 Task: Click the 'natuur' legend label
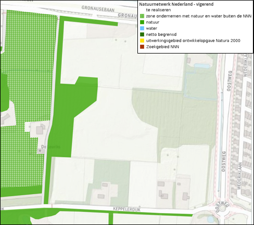[153, 22]
